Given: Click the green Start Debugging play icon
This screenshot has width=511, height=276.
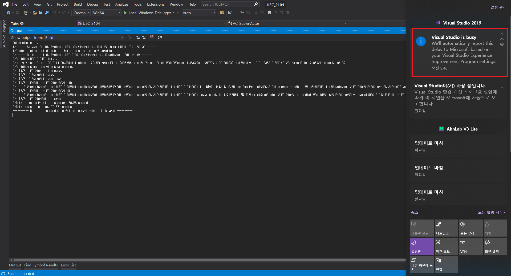Looking at the screenshot, I should (125, 13).
